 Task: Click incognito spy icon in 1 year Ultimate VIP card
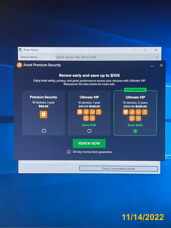tap(92, 112)
